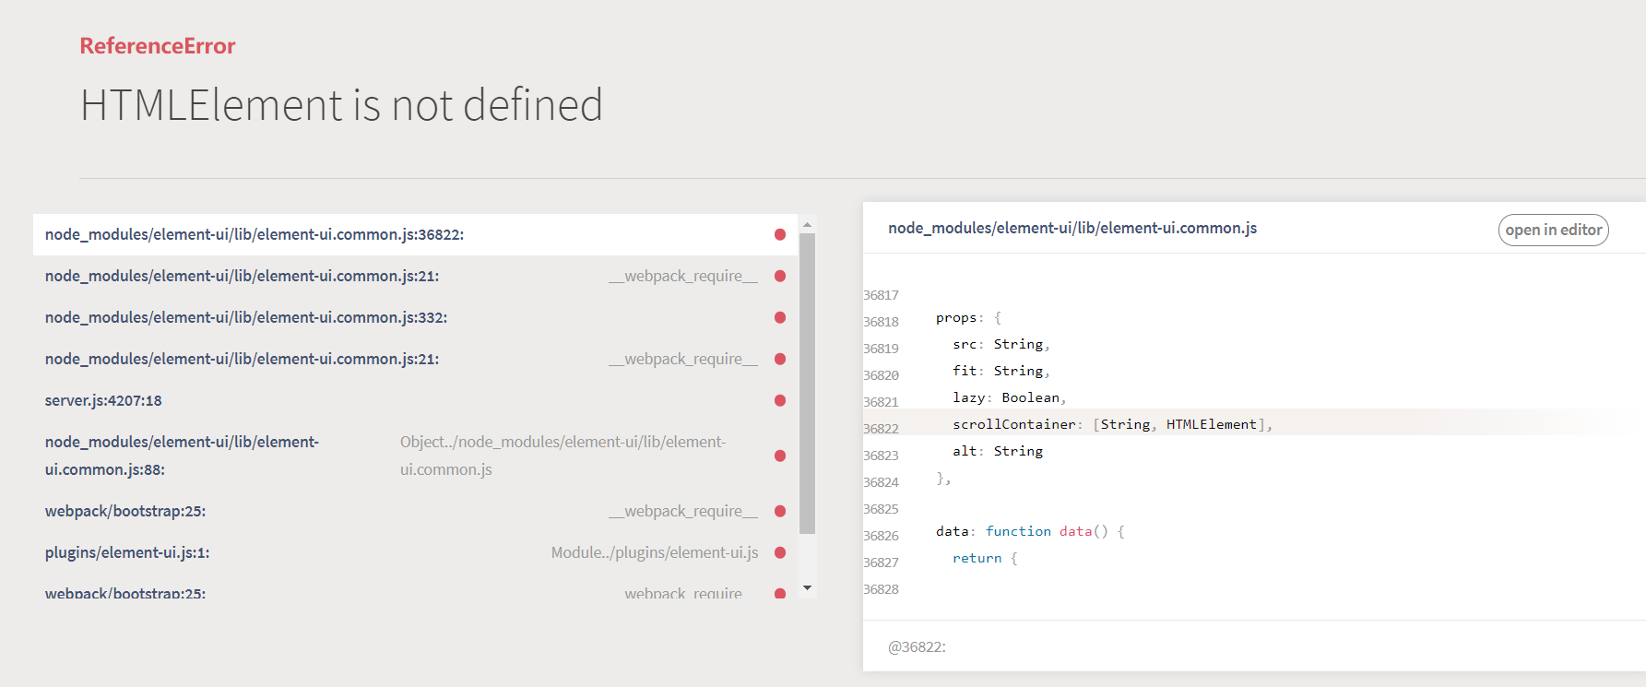Screen dimensions: 1646x687
Task: Select stack frame plugins/element-ui.js:1
Action: coord(415,552)
